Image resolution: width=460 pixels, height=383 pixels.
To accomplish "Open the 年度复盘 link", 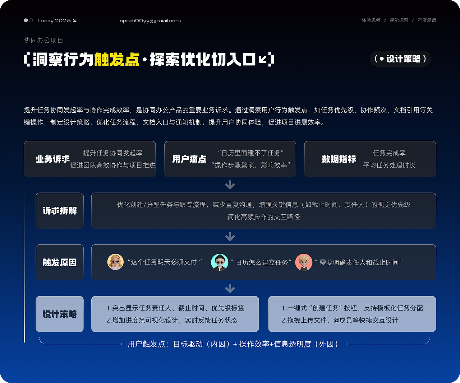I will coord(427,20).
